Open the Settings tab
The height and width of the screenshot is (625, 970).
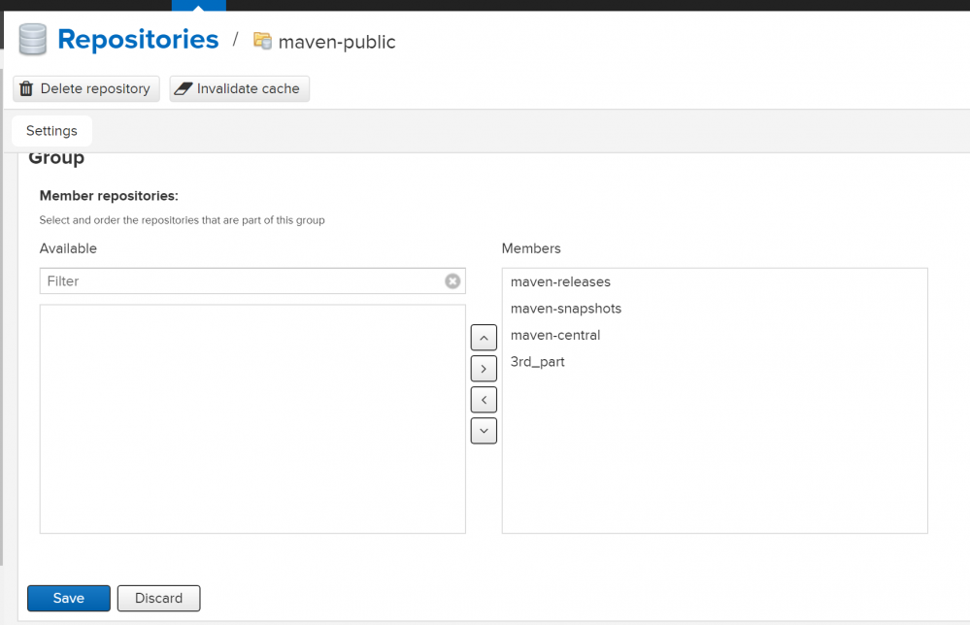pyautogui.click(x=51, y=131)
